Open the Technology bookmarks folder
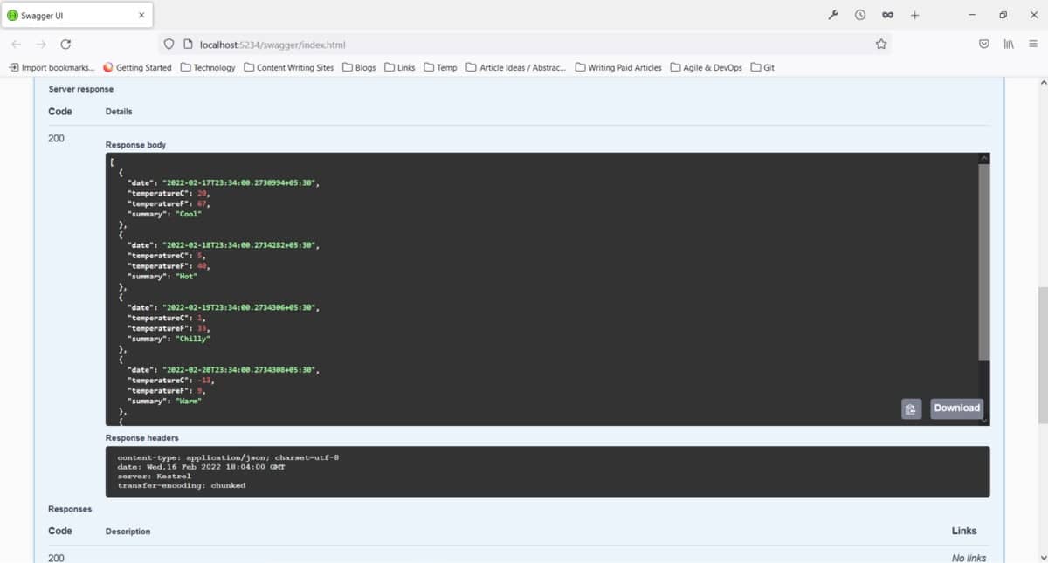Viewport: 1048px width, 563px height. click(208, 67)
